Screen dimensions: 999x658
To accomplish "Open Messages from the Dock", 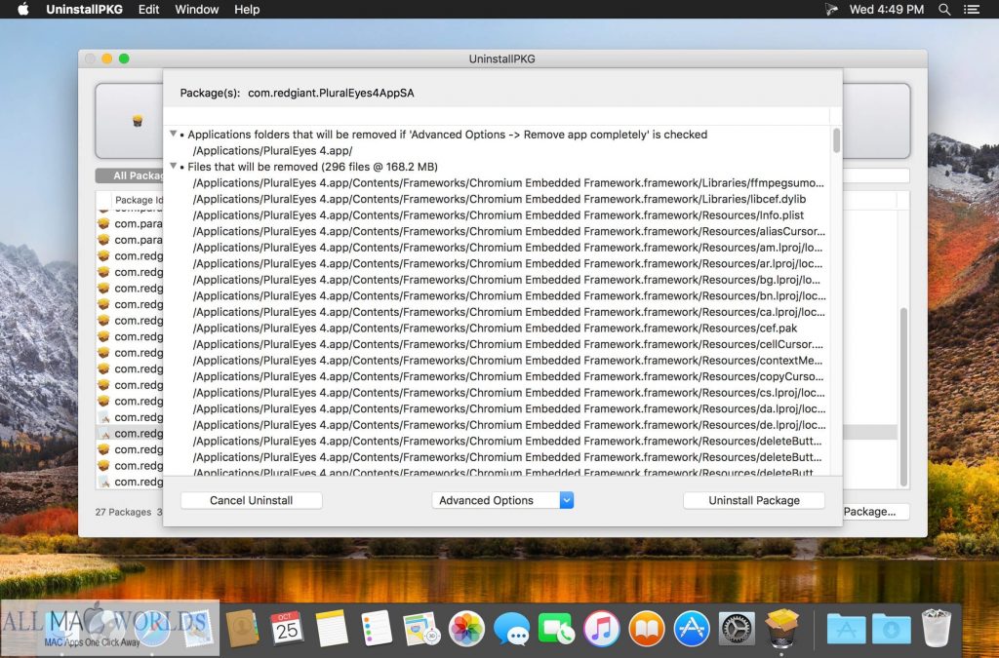I will pyautogui.click(x=511, y=630).
